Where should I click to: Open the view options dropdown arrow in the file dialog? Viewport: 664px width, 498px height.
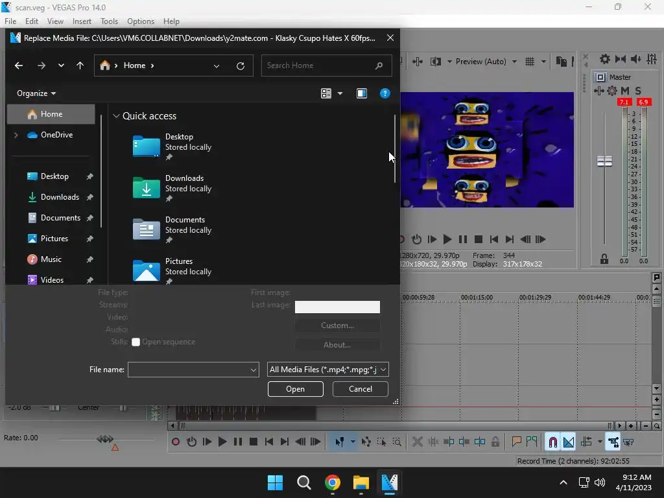point(340,93)
